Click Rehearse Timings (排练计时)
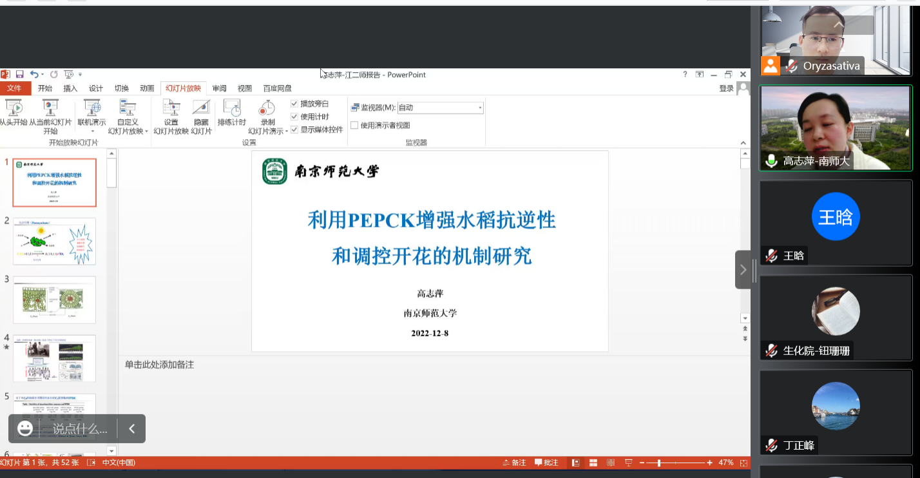 point(232,113)
